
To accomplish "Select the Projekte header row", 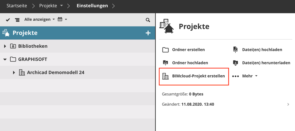I will pos(77,33).
